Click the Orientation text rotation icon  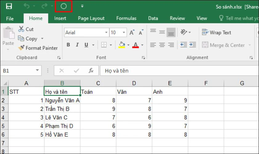[184, 32]
